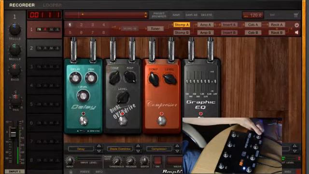Click the Delay knob on Delay pedal
This screenshot has height=174, width=309.
tap(75, 78)
